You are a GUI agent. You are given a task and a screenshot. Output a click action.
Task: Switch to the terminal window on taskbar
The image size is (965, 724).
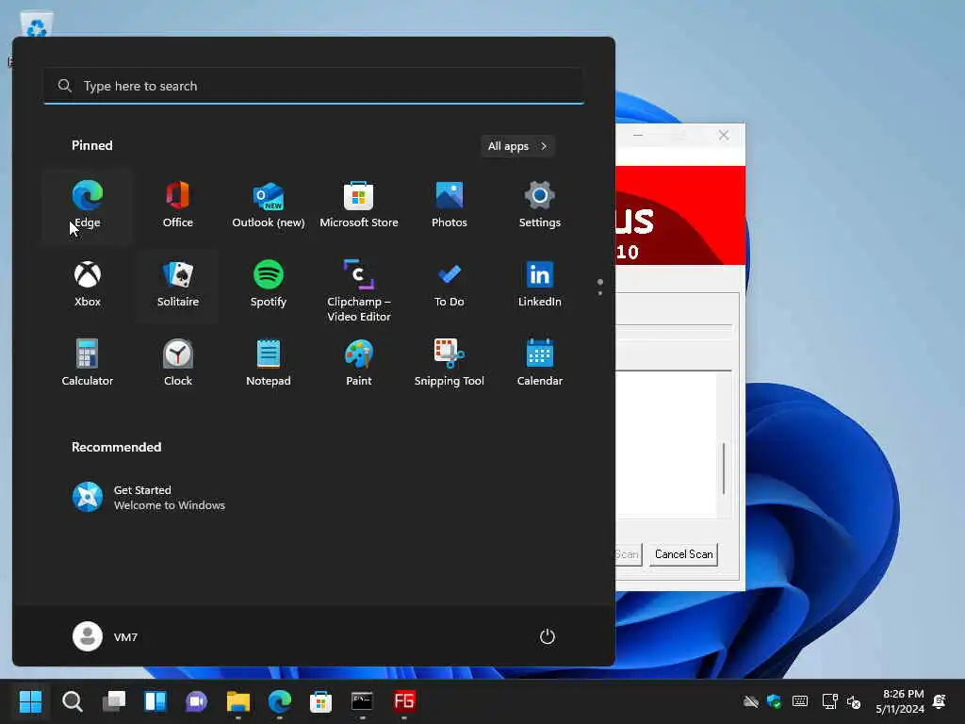click(x=362, y=701)
